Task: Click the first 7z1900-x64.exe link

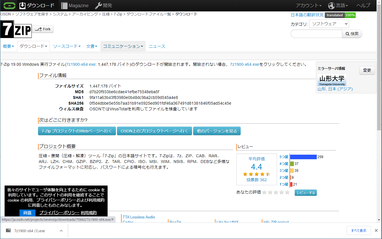Action: [81, 64]
